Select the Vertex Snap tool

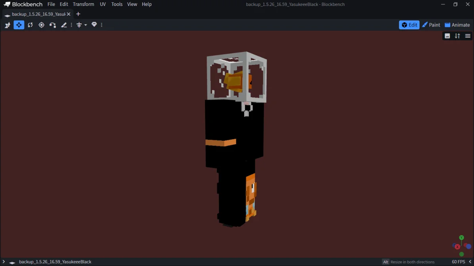coord(53,25)
